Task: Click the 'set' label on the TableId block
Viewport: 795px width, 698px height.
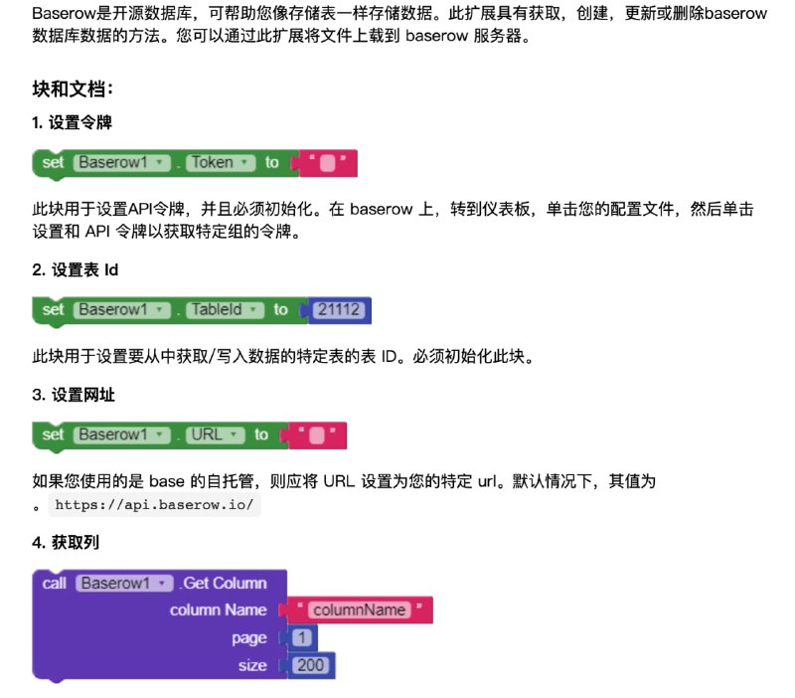Action: [53, 309]
